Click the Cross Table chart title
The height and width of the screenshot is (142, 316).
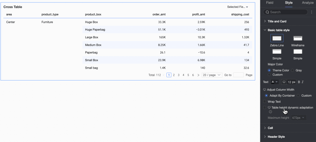pos(13,7)
